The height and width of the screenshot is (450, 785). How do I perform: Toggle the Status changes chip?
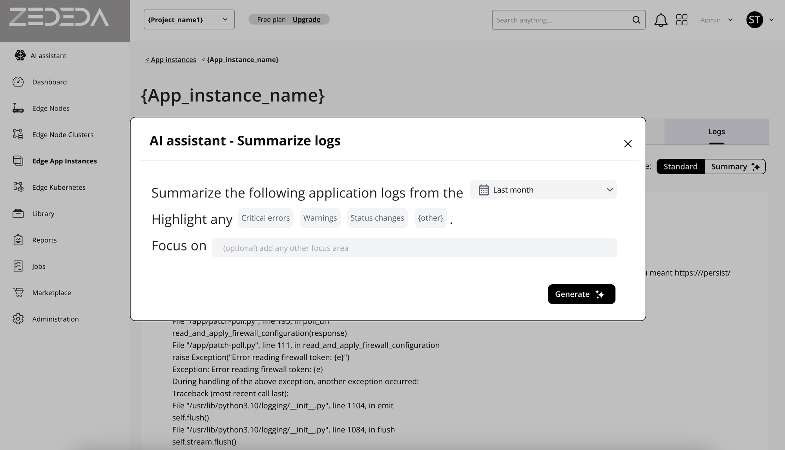coord(377,218)
